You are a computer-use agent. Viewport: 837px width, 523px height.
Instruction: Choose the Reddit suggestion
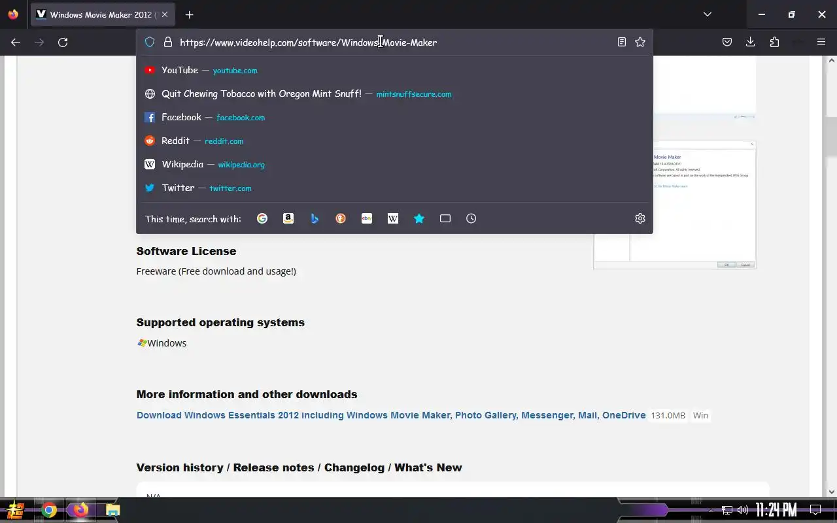(x=394, y=141)
